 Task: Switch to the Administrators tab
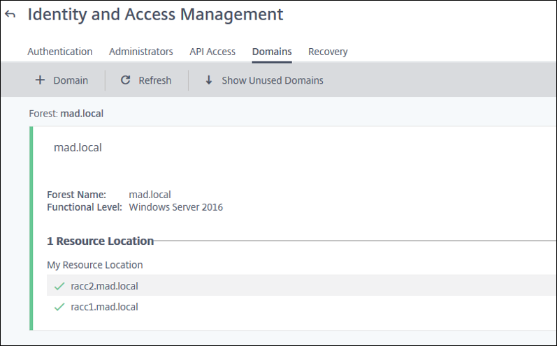[x=140, y=52]
